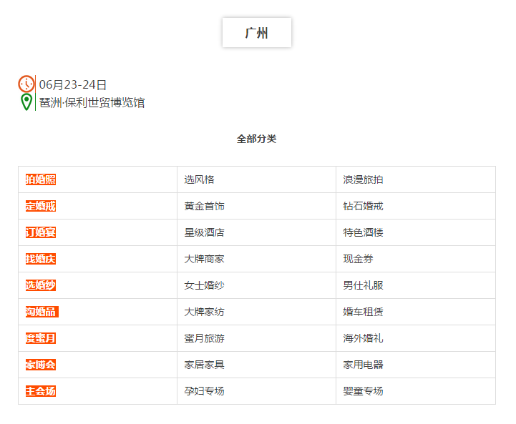
Task: Click the 琶洲·保利世贸博览馆 venue text
Action: click(92, 102)
